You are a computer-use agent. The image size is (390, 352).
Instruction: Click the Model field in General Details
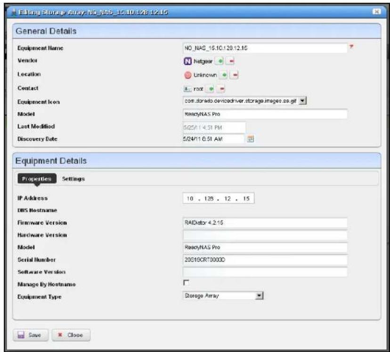tap(265, 114)
